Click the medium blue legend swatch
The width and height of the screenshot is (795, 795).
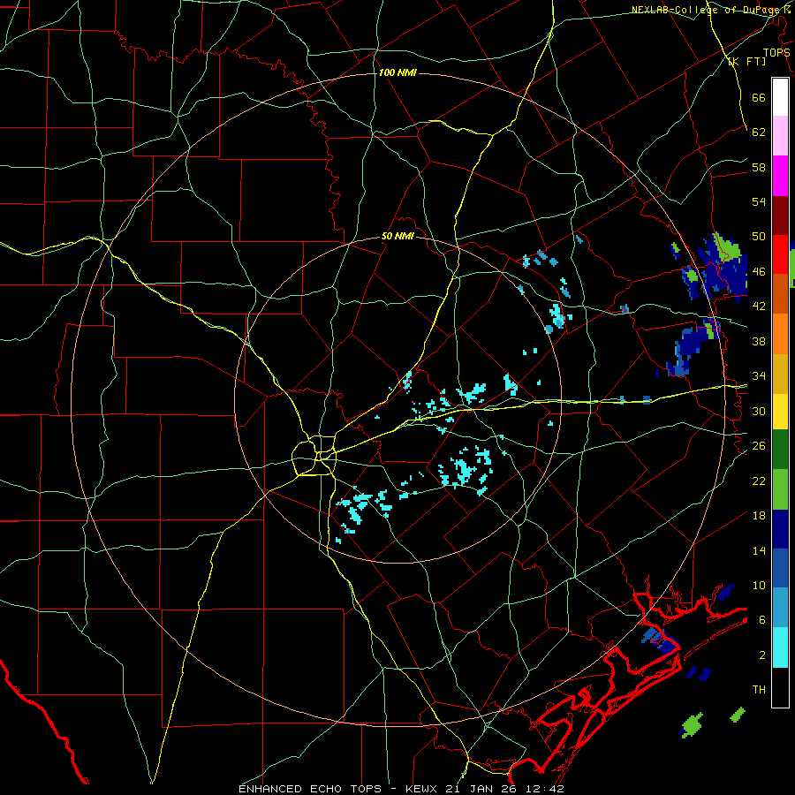[x=780, y=568]
